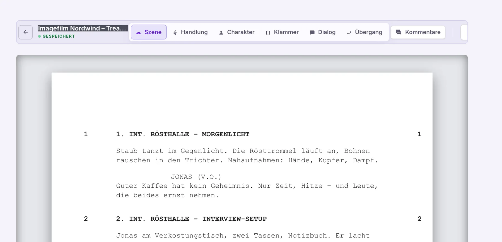
Task: Click action line Jonas am Verkostungstisch
Action: coord(243,236)
